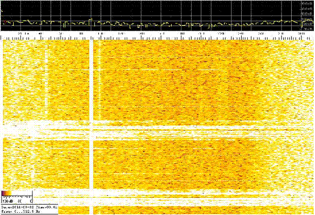The height and width of the screenshot is (215, 315).
Task: Click the 100 mark on frequency ruler
Action: tap(101, 34)
